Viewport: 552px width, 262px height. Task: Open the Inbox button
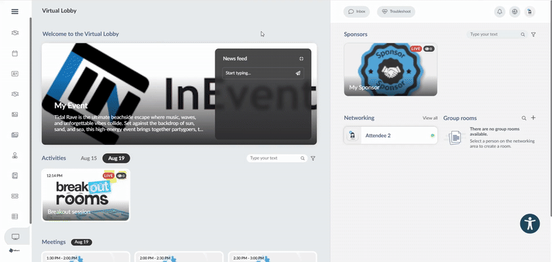[x=357, y=12]
